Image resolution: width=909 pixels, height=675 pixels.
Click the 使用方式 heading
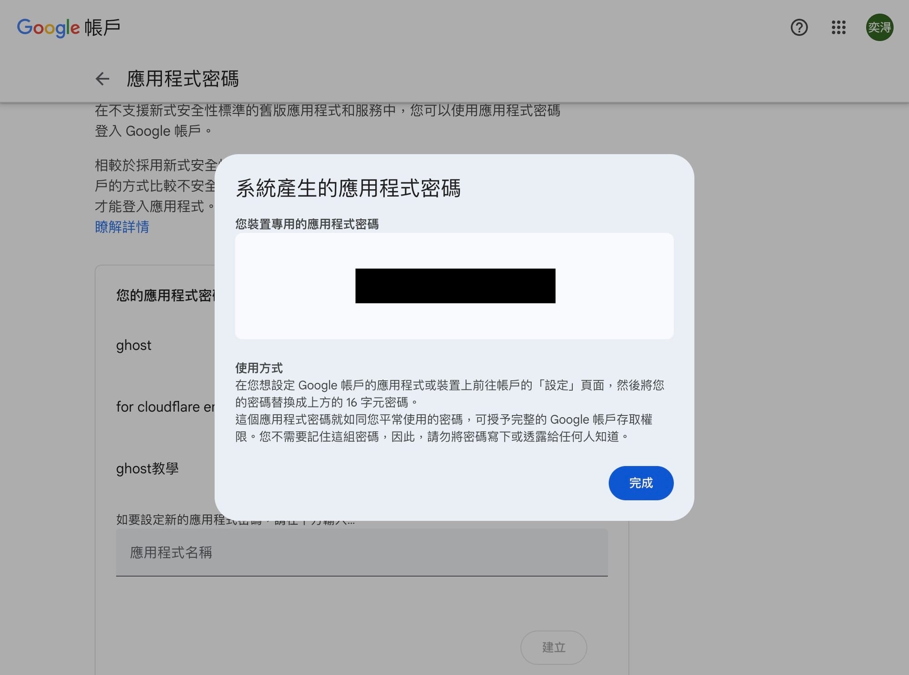259,368
